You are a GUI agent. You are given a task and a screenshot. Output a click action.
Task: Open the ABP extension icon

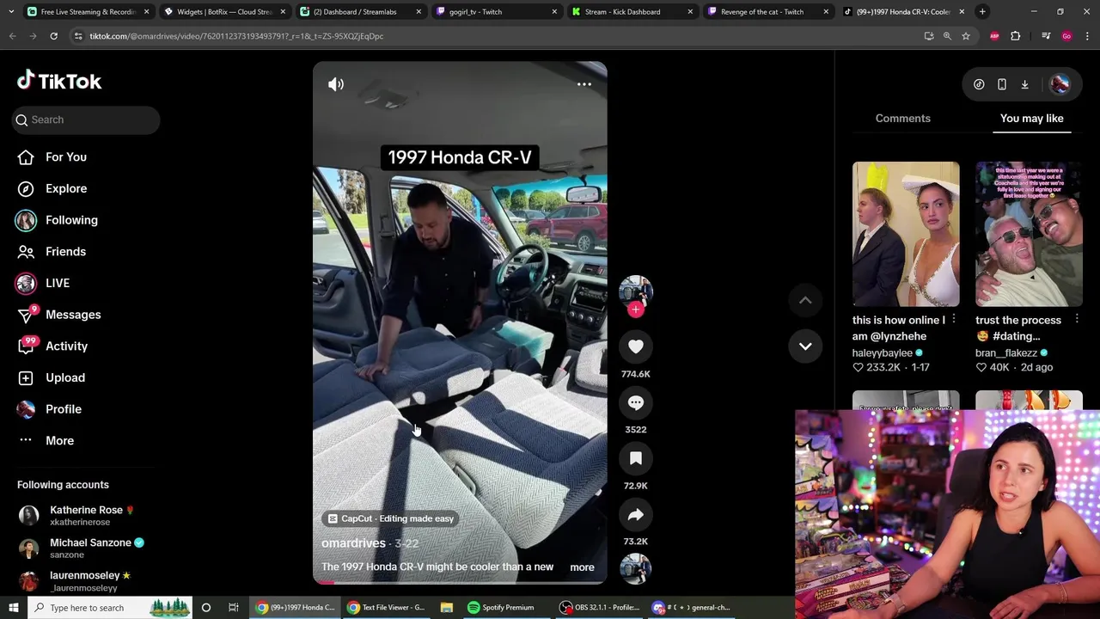coord(994,36)
